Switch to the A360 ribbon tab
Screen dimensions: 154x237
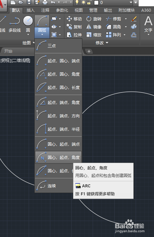[146, 10]
